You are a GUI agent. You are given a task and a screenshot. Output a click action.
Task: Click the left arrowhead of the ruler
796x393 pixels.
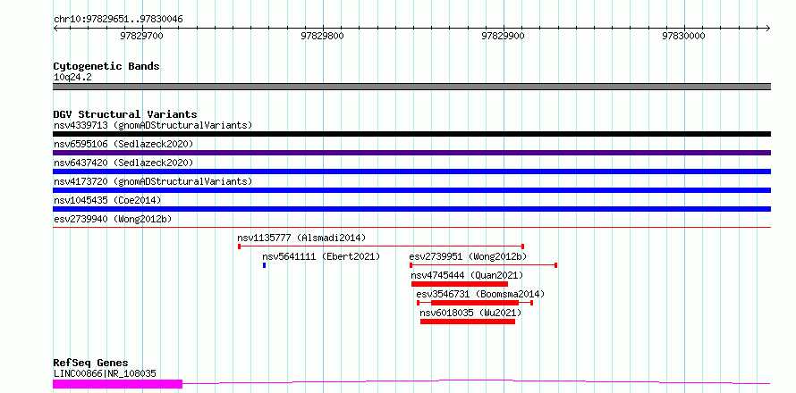pyautogui.click(x=55, y=28)
